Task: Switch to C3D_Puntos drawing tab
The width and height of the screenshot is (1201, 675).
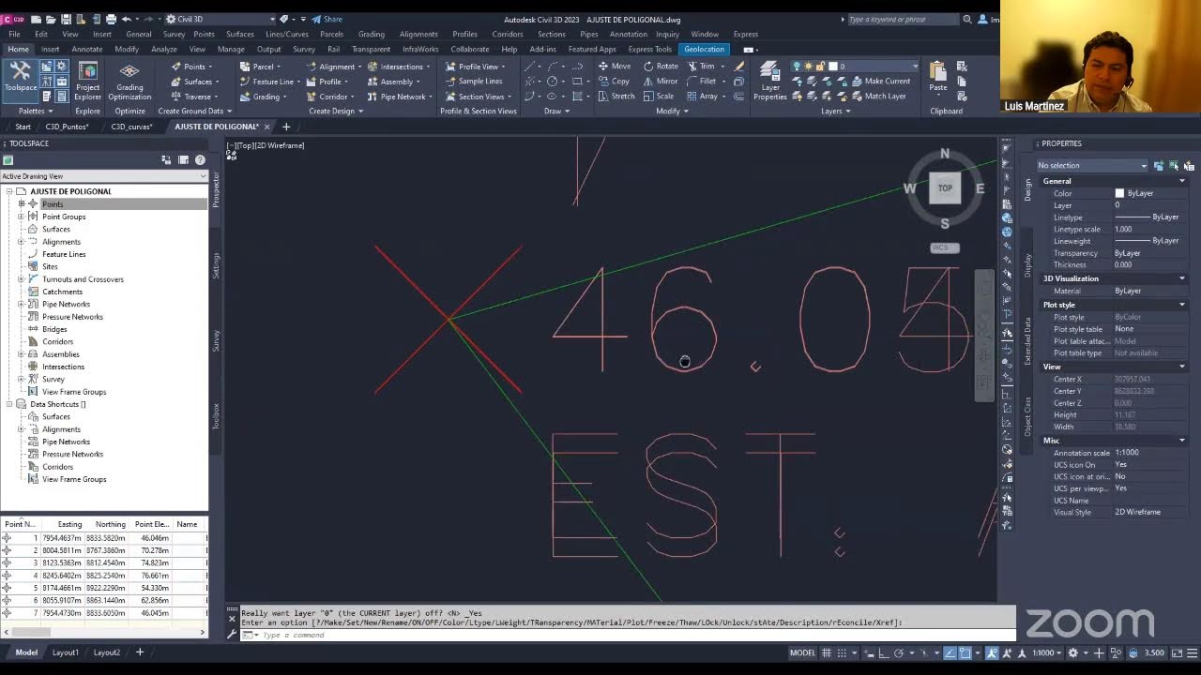Action: 67,127
